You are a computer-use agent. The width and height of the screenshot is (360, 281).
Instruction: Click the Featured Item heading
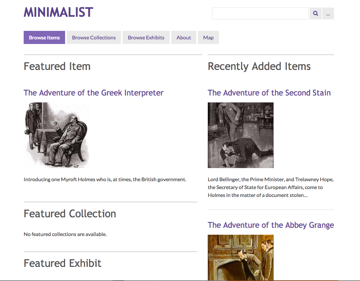point(57,66)
